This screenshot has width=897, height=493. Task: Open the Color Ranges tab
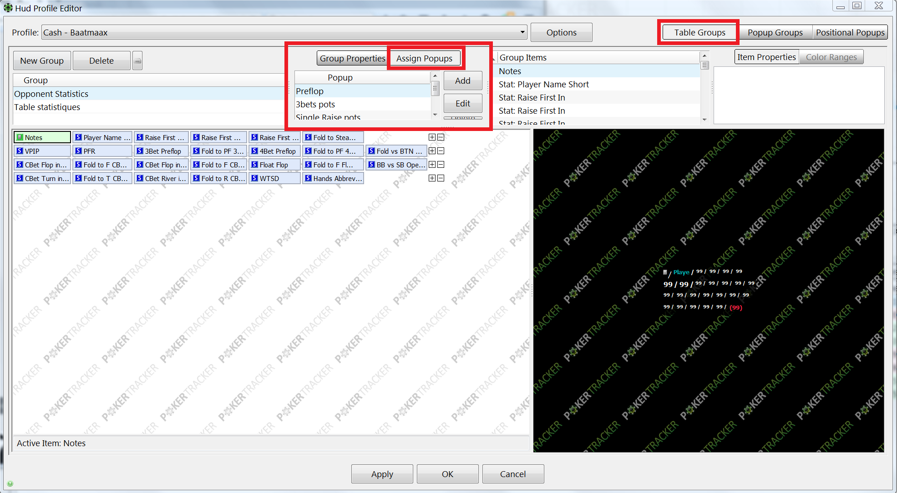point(831,57)
